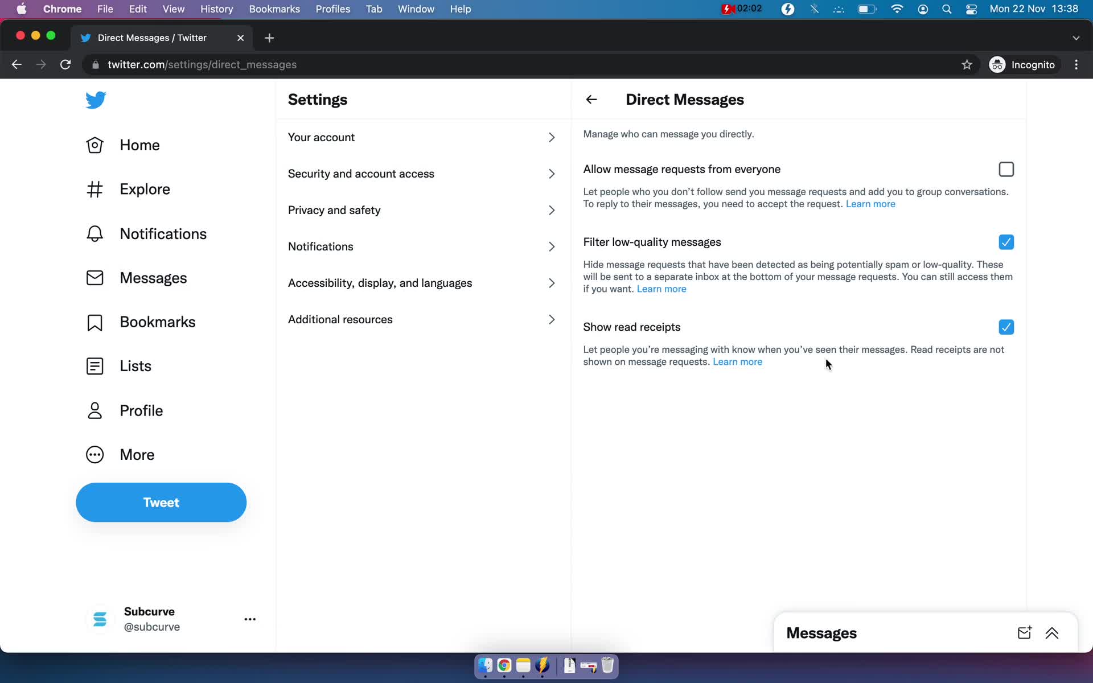1093x683 pixels.
Task: Expand Security and account access section
Action: tap(422, 173)
